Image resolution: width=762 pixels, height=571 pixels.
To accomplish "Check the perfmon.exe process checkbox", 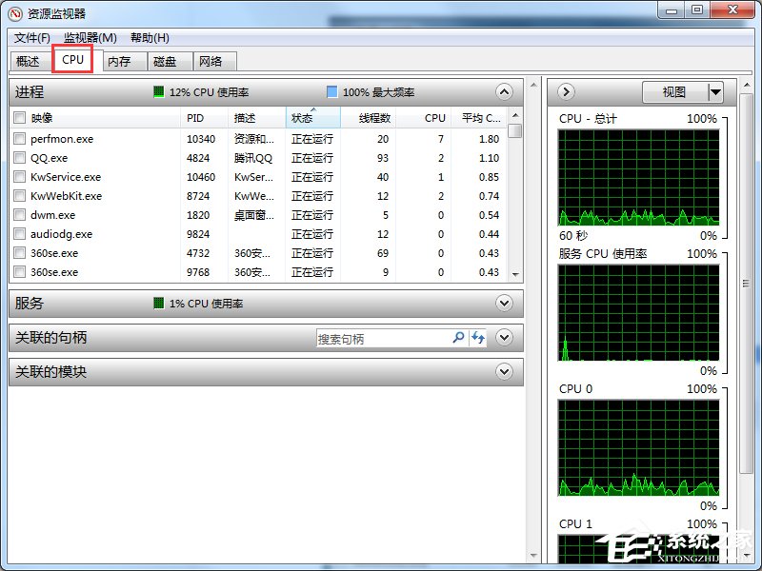I will click(x=20, y=138).
